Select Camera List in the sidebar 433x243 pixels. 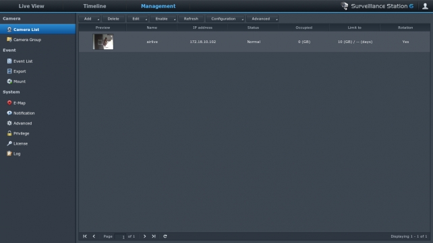click(38, 30)
